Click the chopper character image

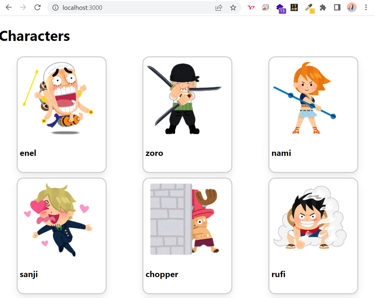[184, 219]
